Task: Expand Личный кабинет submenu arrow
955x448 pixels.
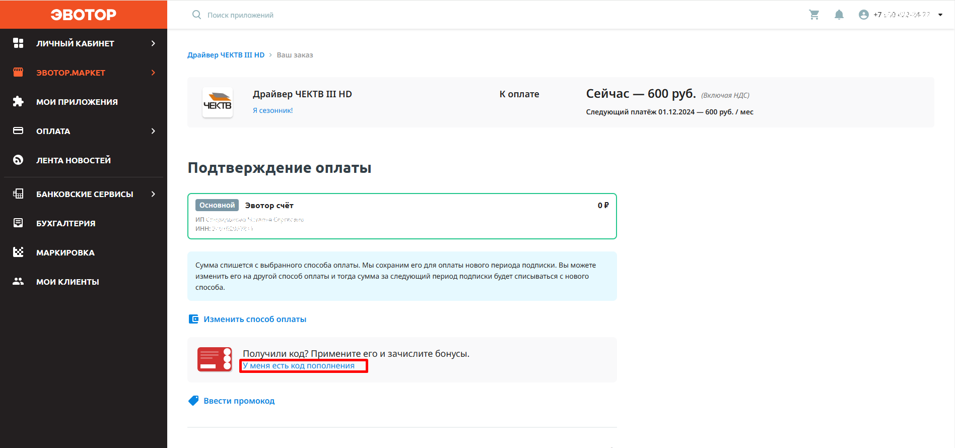Action: point(153,43)
